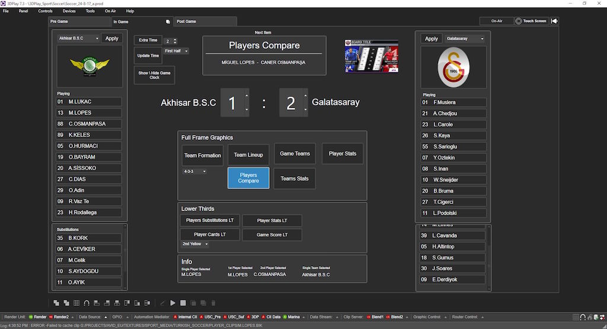Click the headphones icon in status bar corner
This screenshot has width=607, height=329.
click(583, 317)
